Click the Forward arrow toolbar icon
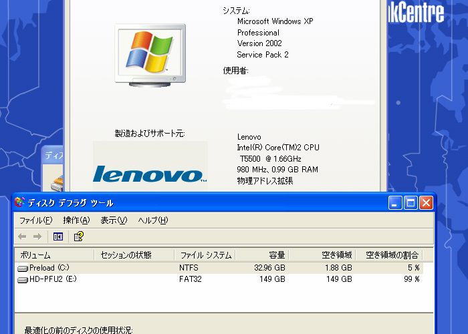This screenshot has width=468, height=334. pos(37,236)
